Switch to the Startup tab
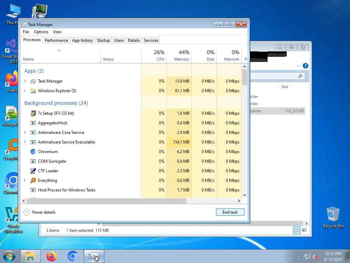 tap(103, 40)
